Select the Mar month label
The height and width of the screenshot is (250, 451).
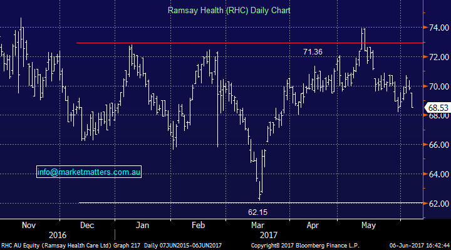coord(257,225)
